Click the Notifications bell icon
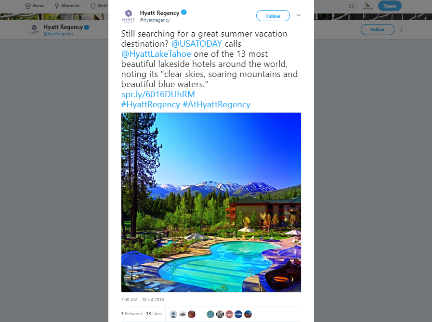432x322 pixels. click(93, 5)
